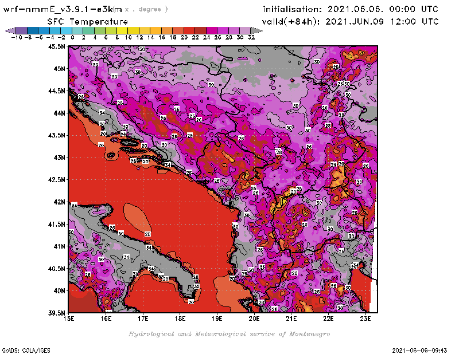
Task: Click the '41.5N' latitude axis label
Action: 56,224
